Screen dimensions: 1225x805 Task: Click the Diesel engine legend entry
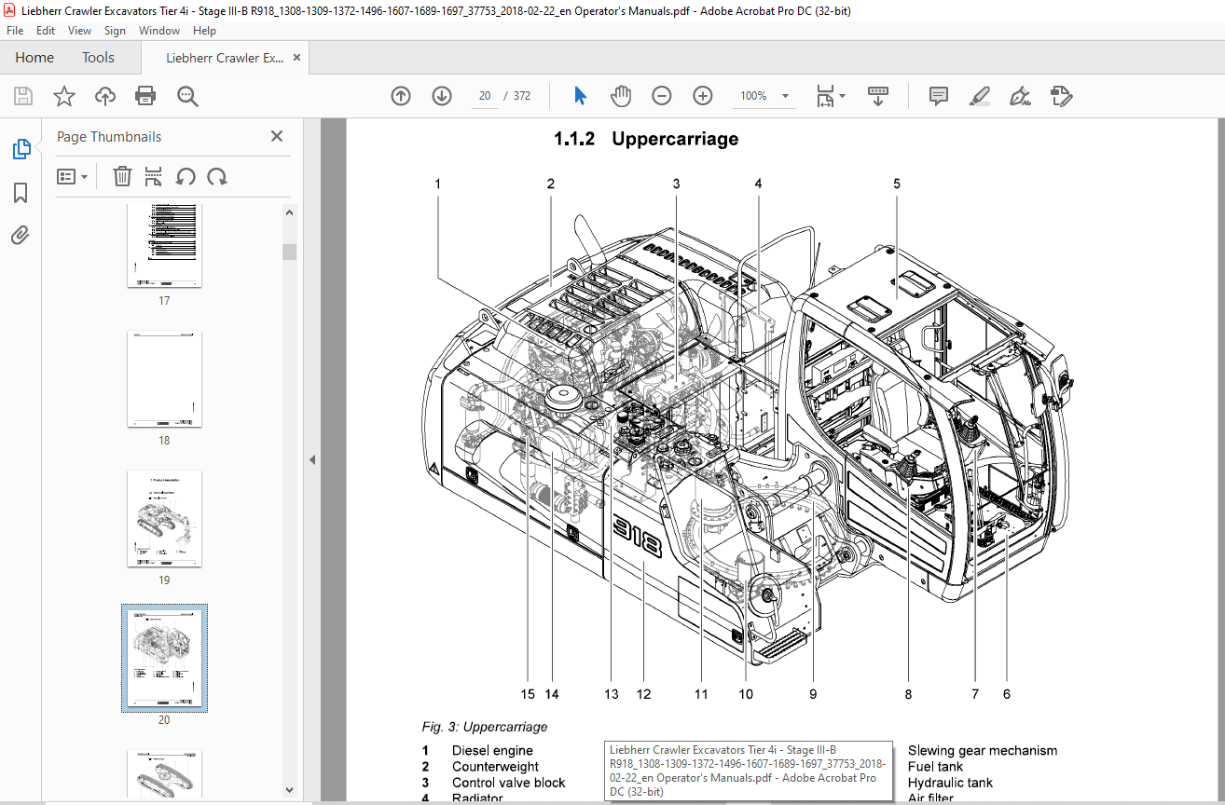coord(492,750)
